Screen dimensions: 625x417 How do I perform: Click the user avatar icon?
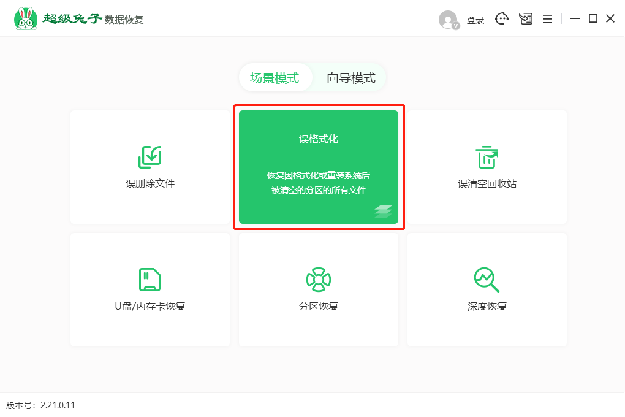click(448, 20)
